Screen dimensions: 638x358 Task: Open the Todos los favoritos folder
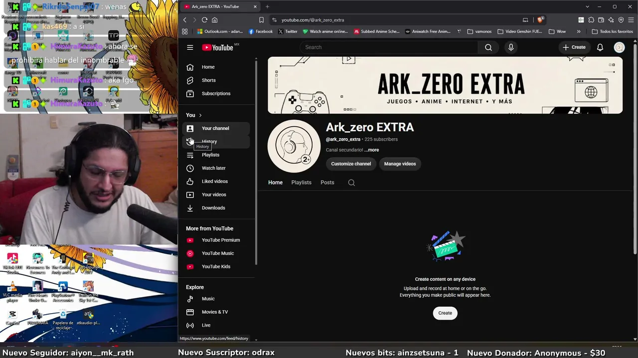click(x=612, y=31)
